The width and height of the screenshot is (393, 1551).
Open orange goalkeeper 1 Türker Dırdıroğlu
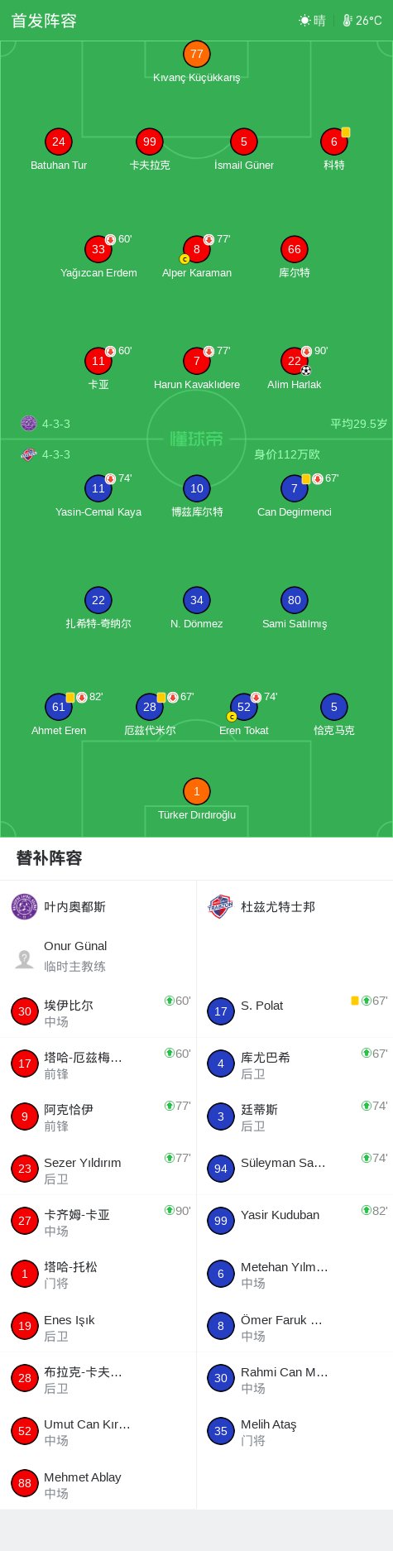click(x=196, y=791)
